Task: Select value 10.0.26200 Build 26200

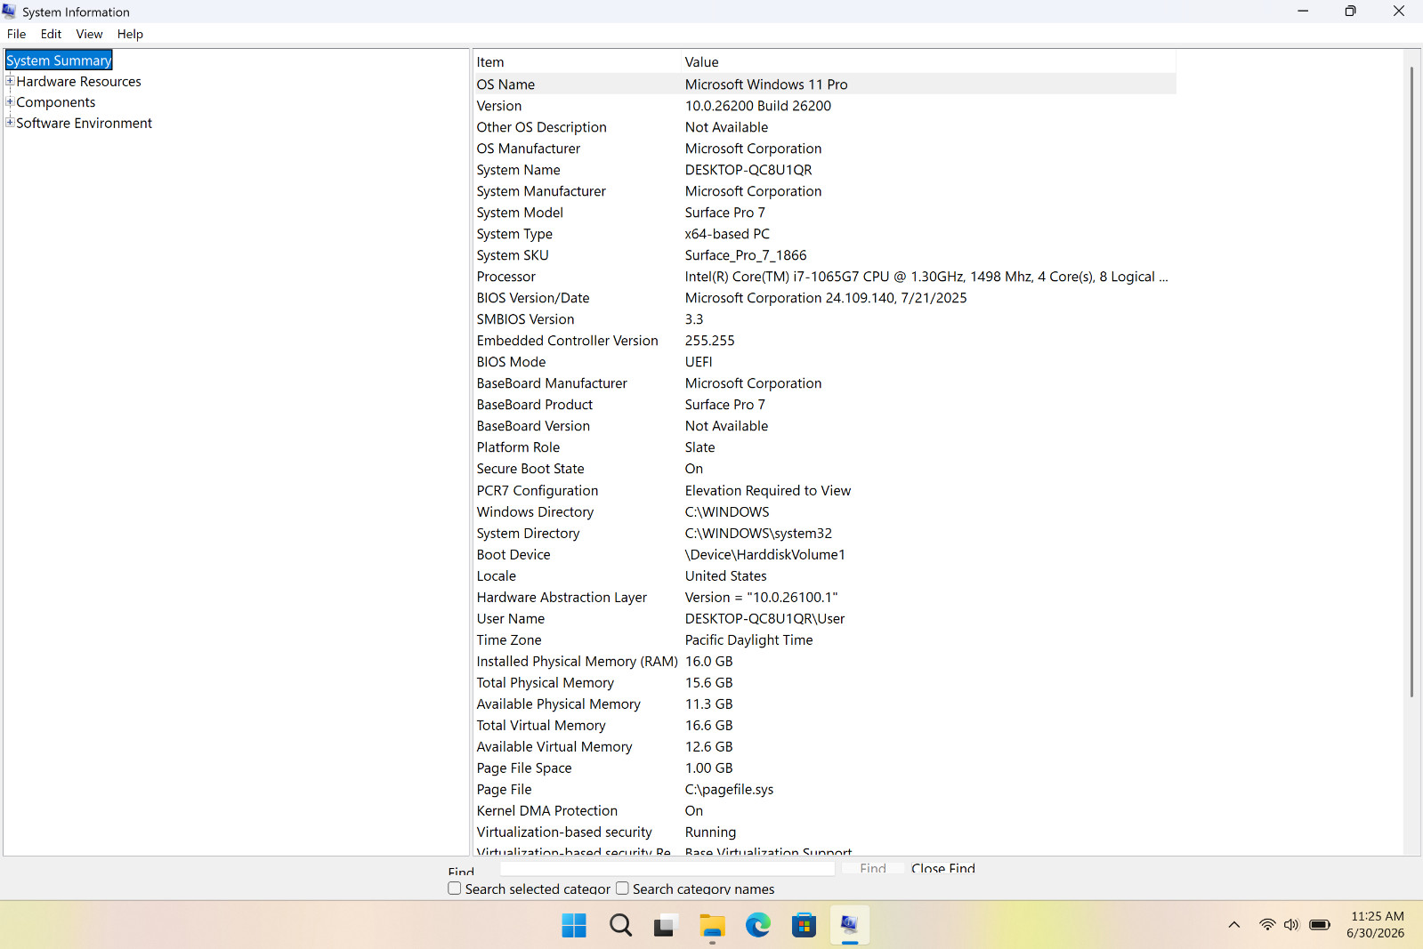Action: coord(758,106)
